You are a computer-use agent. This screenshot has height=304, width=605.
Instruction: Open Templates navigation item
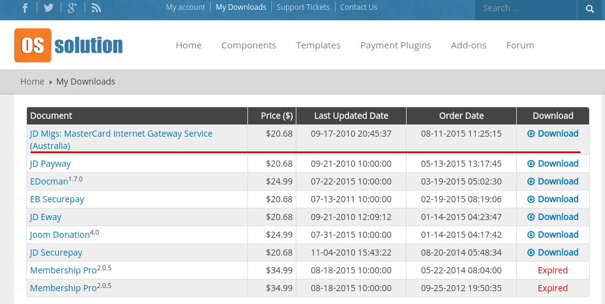(x=318, y=45)
